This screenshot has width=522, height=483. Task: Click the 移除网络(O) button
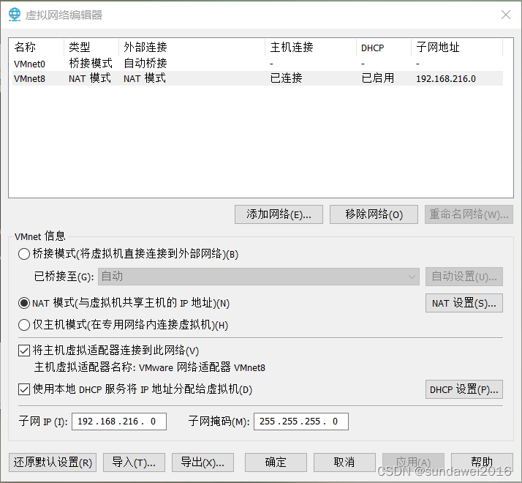coord(374,214)
